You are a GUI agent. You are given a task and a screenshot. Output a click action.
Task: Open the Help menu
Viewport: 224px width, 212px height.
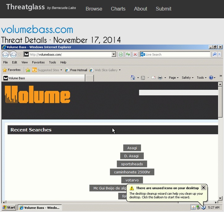(x=63, y=62)
